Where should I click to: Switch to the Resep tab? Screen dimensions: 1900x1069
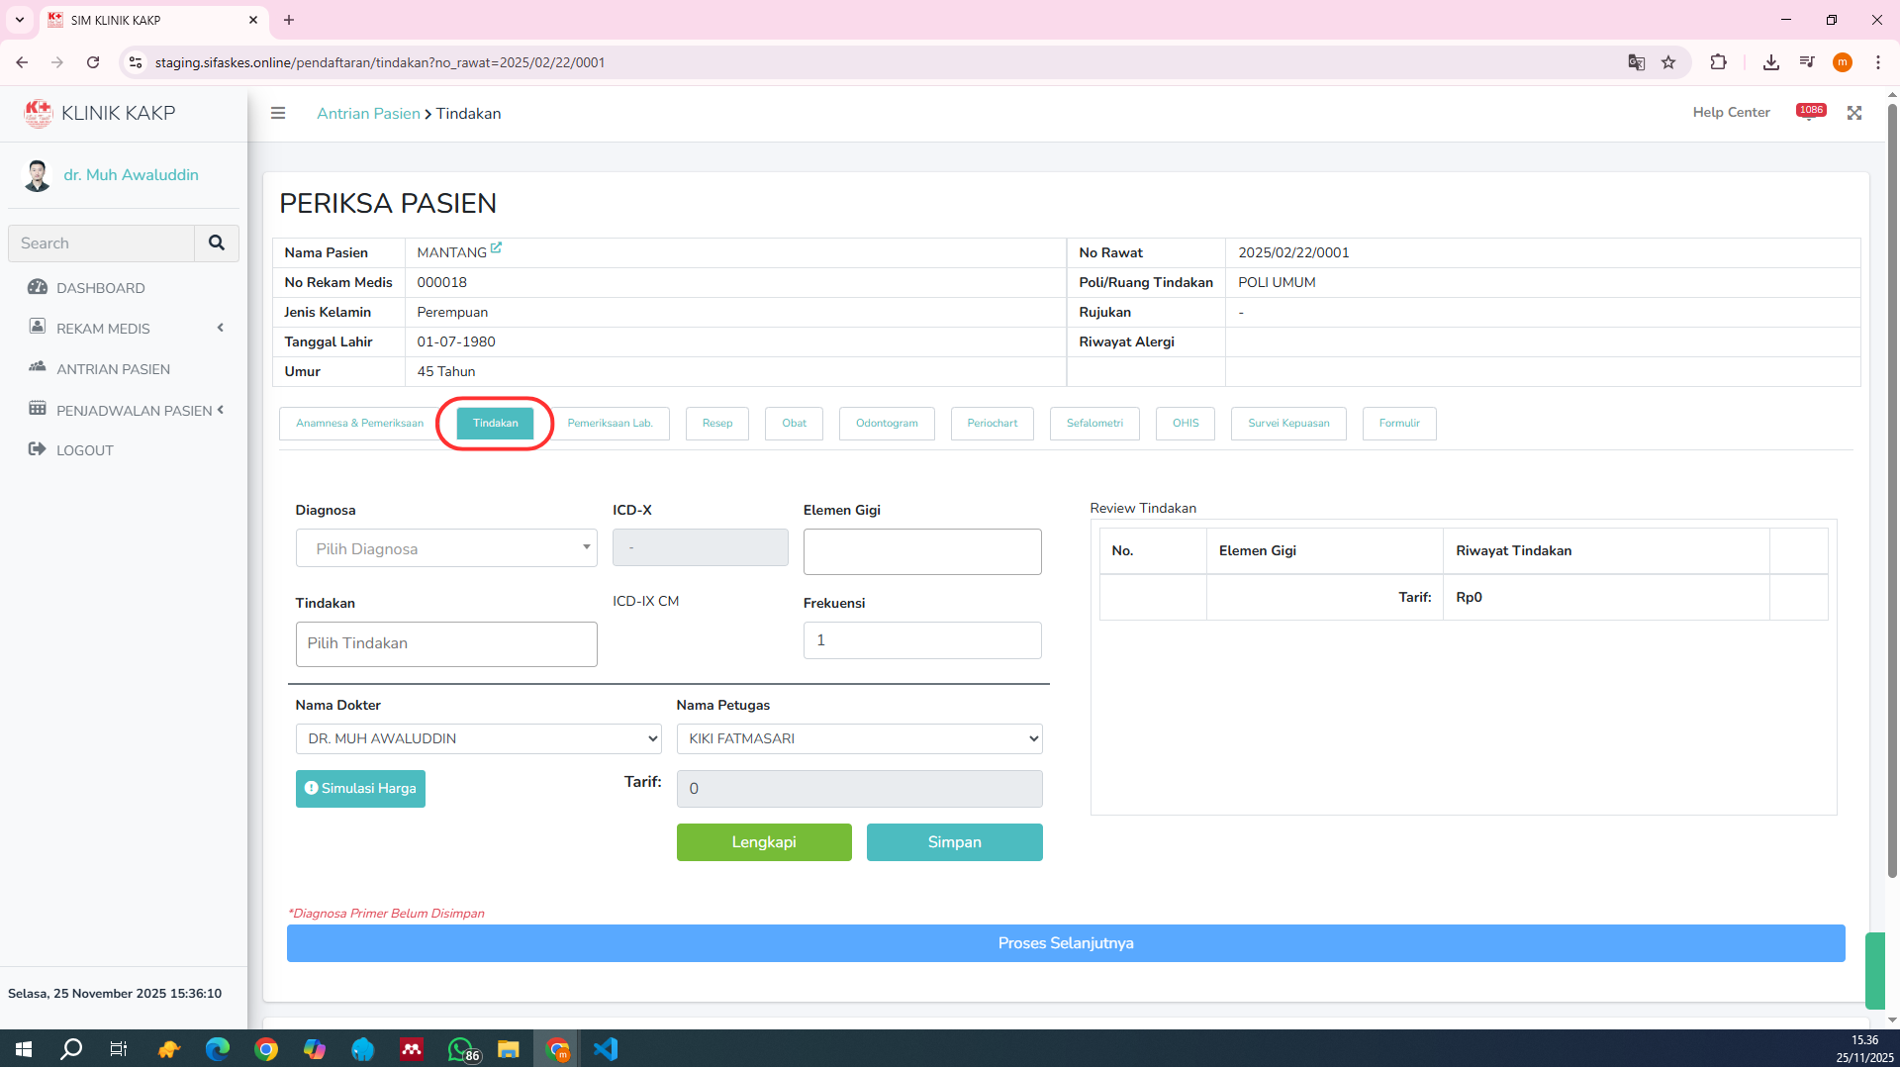(716, 424)
